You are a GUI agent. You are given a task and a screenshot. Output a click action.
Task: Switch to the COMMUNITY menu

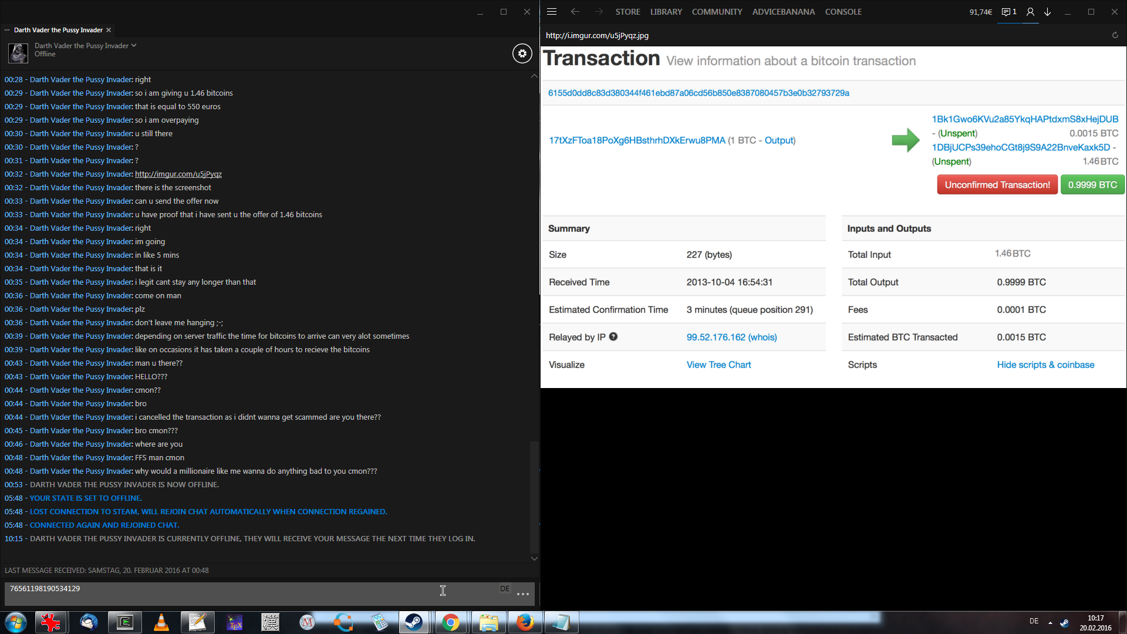717,12
